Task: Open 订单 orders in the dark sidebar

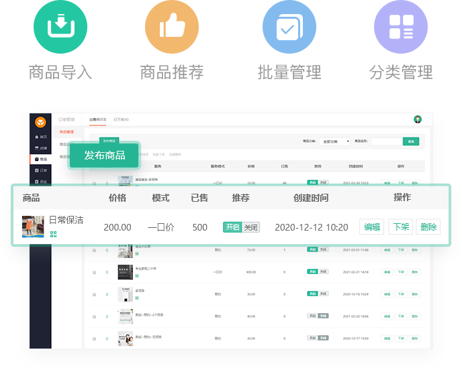Action: tap(41, 170)
